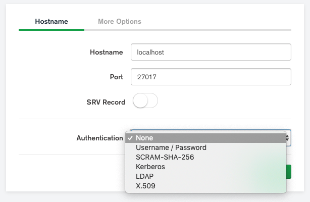Click the green indicator bar under Hostname tab
This screenshot has width=310, height=202.
tap(51, 30)
